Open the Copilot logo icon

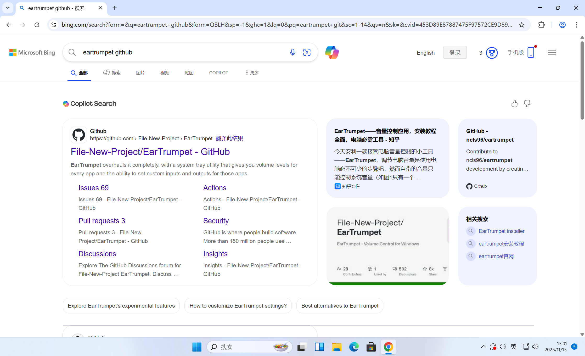point(332,52)
